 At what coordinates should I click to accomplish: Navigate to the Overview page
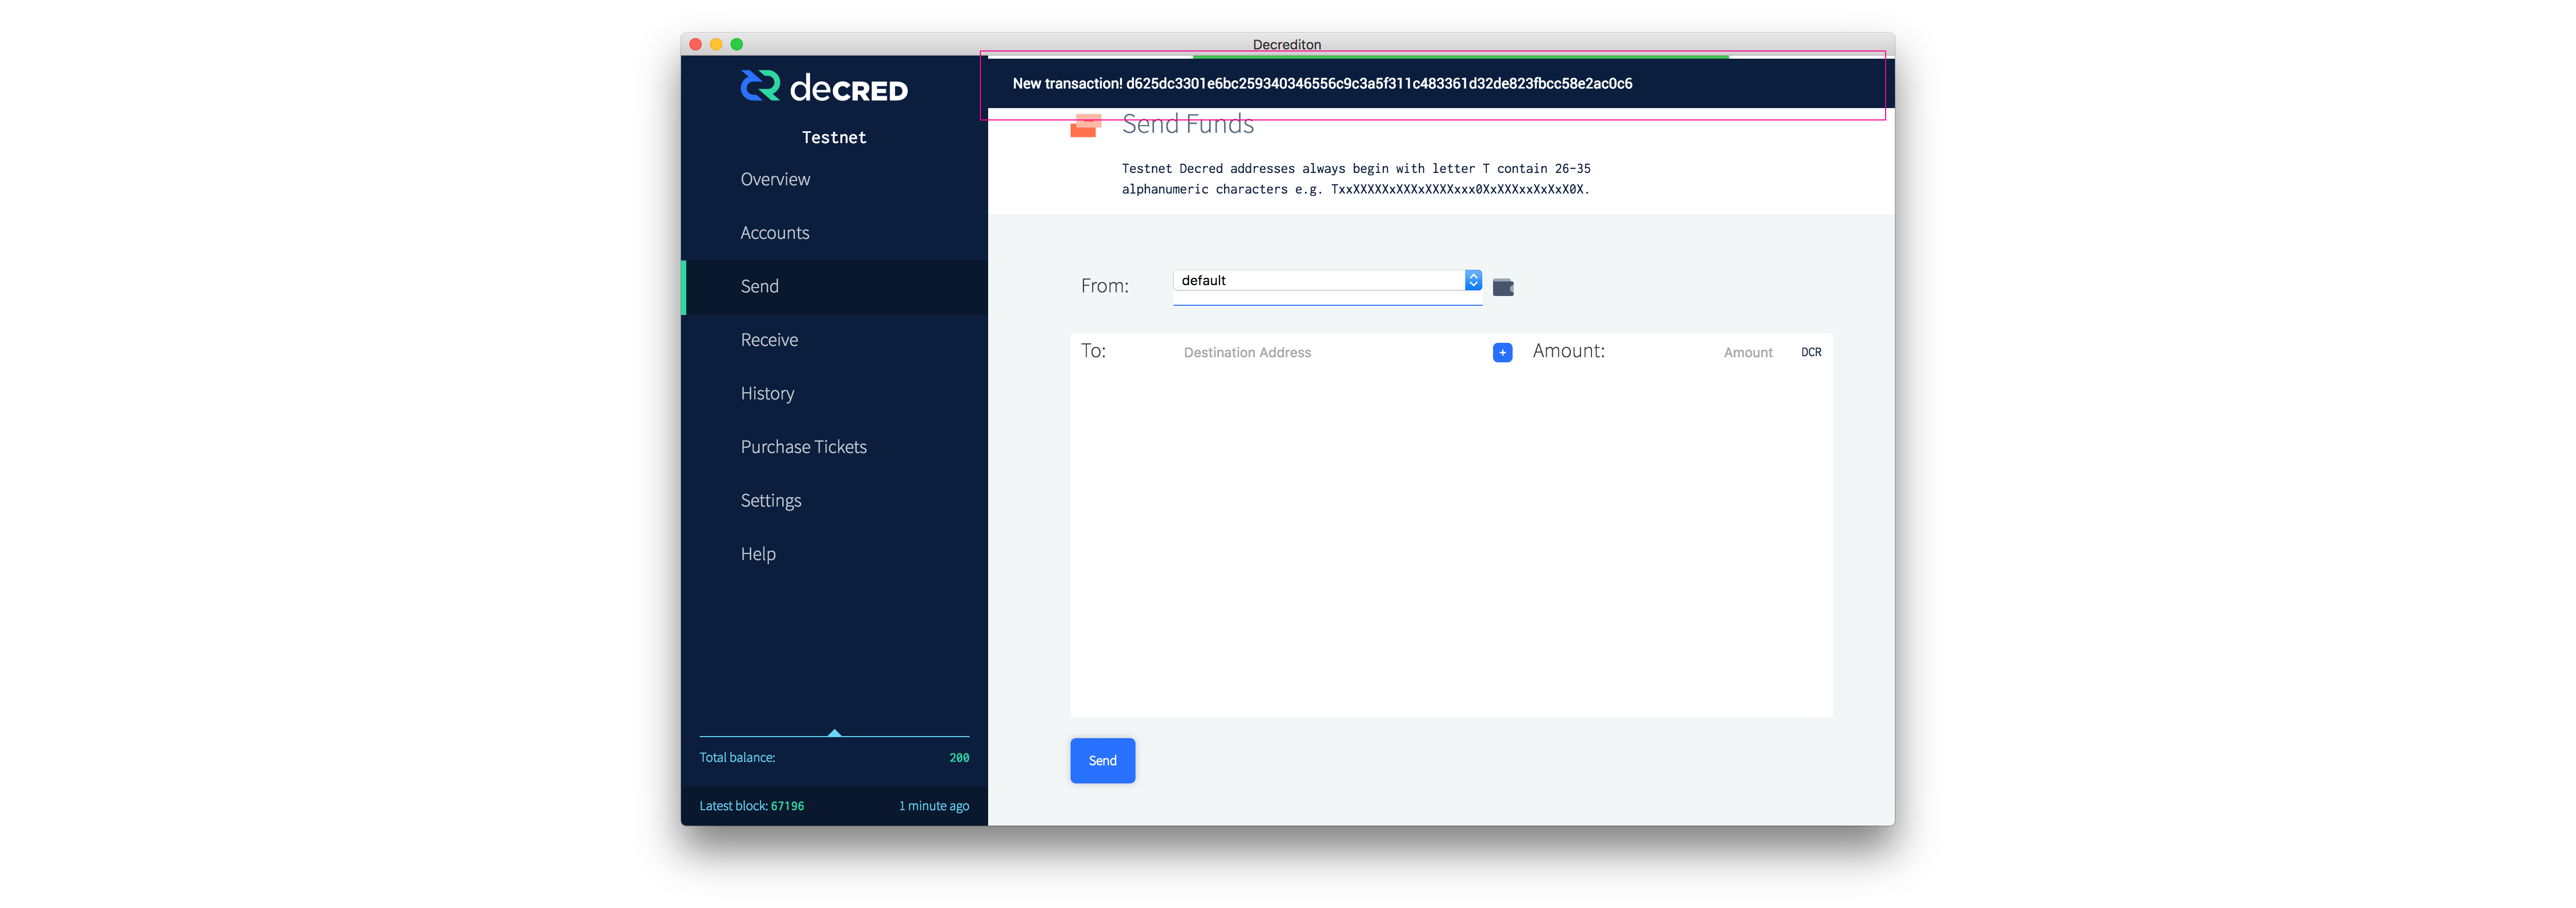click(775, 179)
